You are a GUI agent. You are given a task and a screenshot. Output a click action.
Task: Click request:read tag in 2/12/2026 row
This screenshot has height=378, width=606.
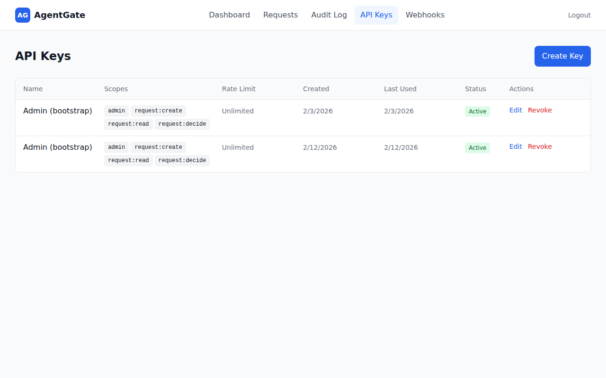point(128,161)
